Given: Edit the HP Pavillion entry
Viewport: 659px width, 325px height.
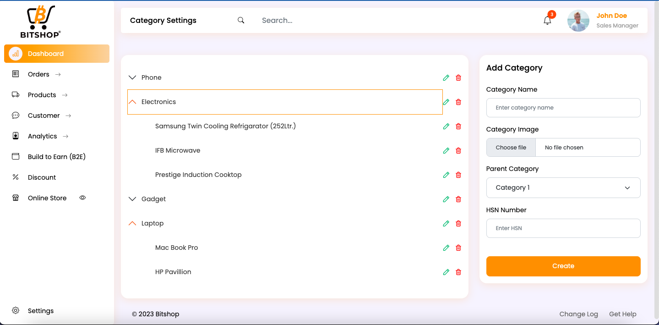Looking at the screenshot, I should coord(446,272).
